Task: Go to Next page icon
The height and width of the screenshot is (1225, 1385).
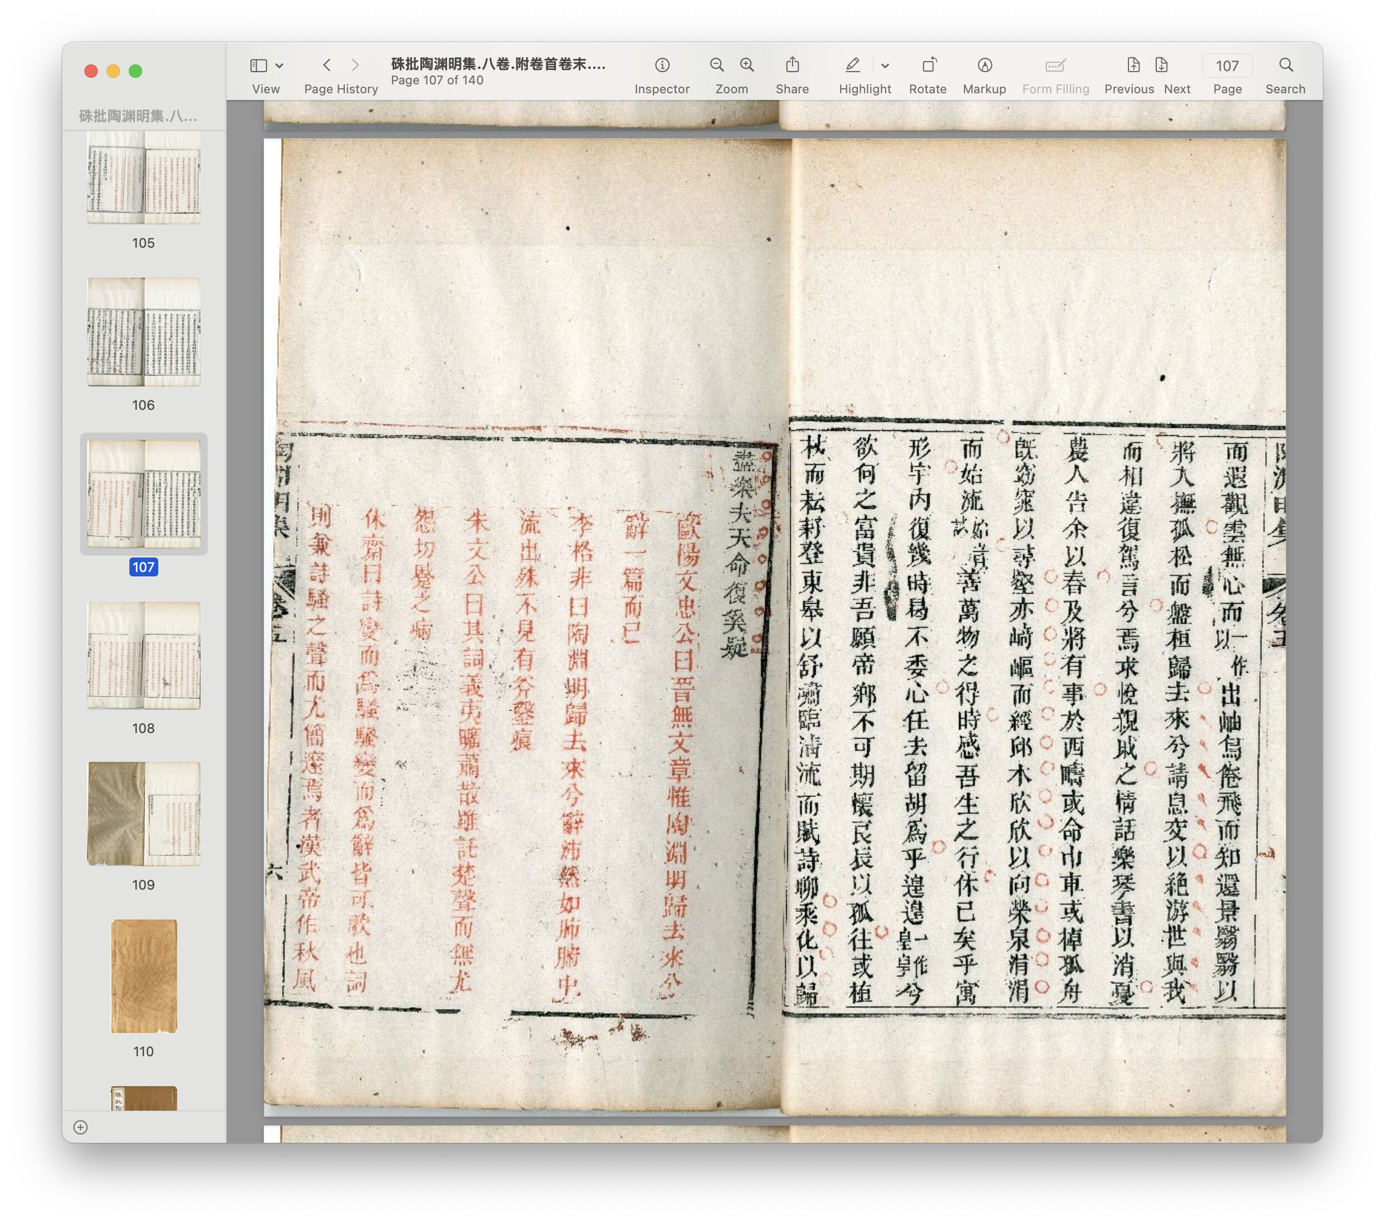Action: [x=1161, y=65]
